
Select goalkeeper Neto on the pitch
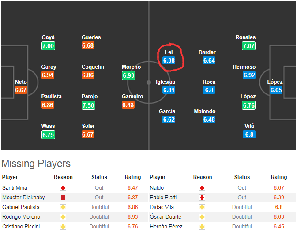tap(21, 82)
